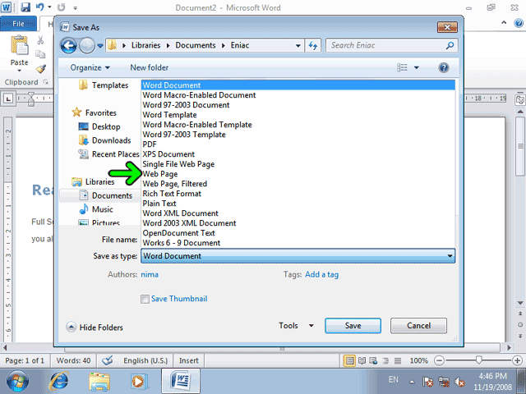Open the view options dropdown arrow

[417, 67]
